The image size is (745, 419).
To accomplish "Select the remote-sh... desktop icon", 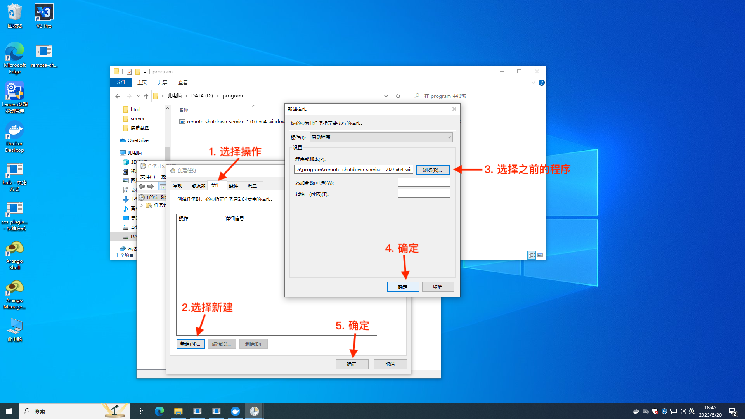I will [44, 56].
